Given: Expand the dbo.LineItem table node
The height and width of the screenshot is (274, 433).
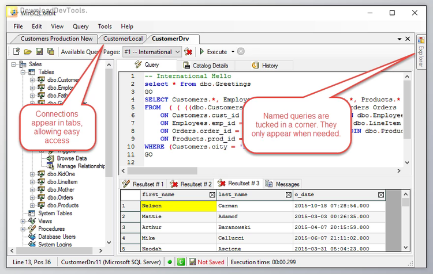Looking at the screenshot, I should [x=32, y=182].
